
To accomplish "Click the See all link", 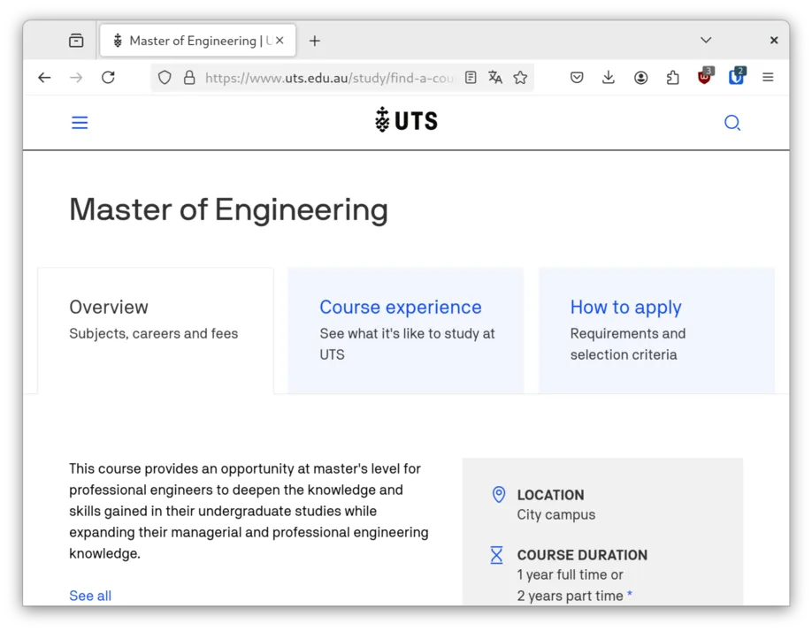I will coord(90,596).
